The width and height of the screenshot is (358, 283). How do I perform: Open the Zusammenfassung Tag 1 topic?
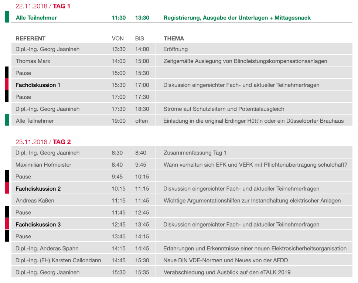[x=195, y=153]
